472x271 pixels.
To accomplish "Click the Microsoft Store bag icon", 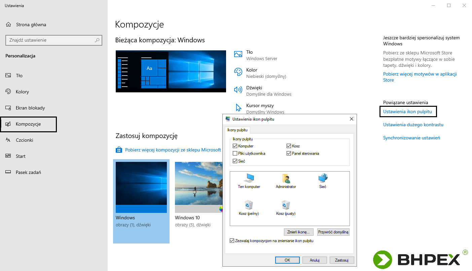I will [x=118, y=150].
